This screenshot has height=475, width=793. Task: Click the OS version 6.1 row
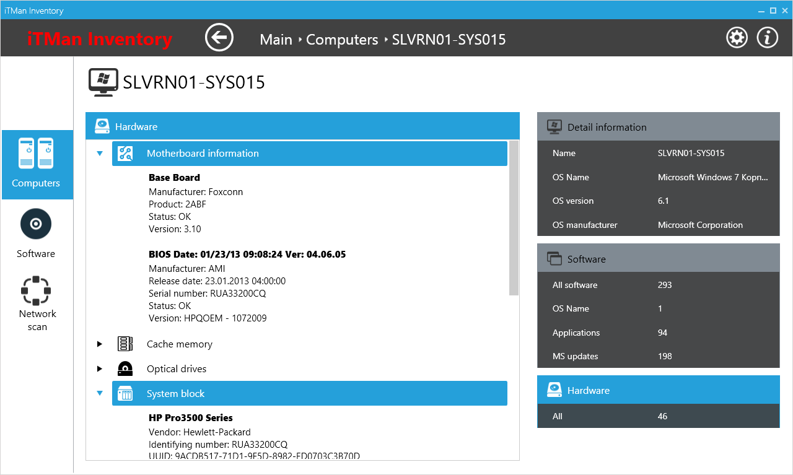tap(659, 201)
